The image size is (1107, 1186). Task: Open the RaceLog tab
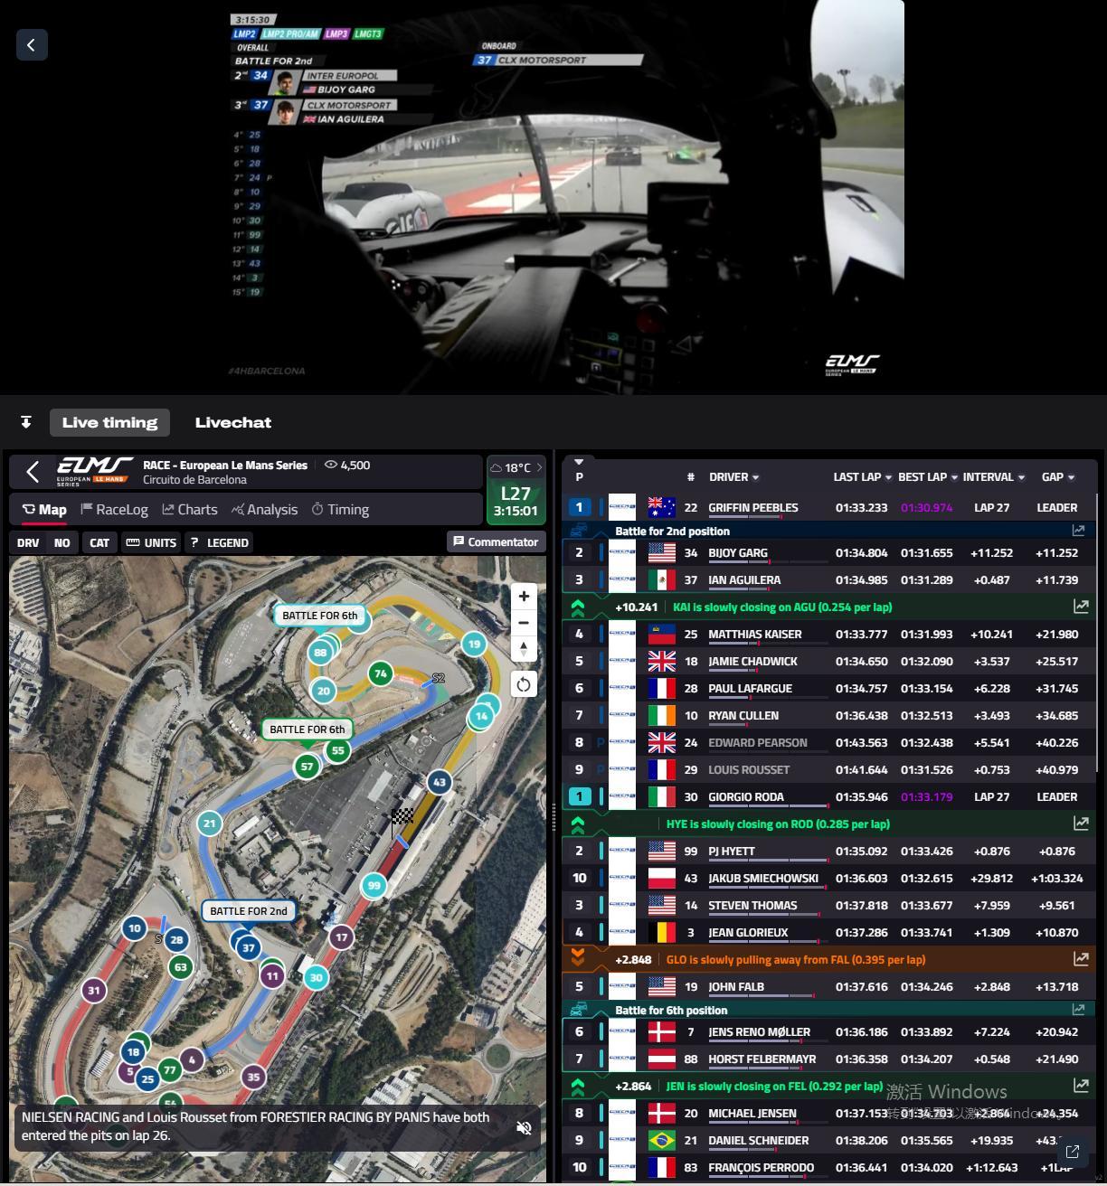click(114, 509)
